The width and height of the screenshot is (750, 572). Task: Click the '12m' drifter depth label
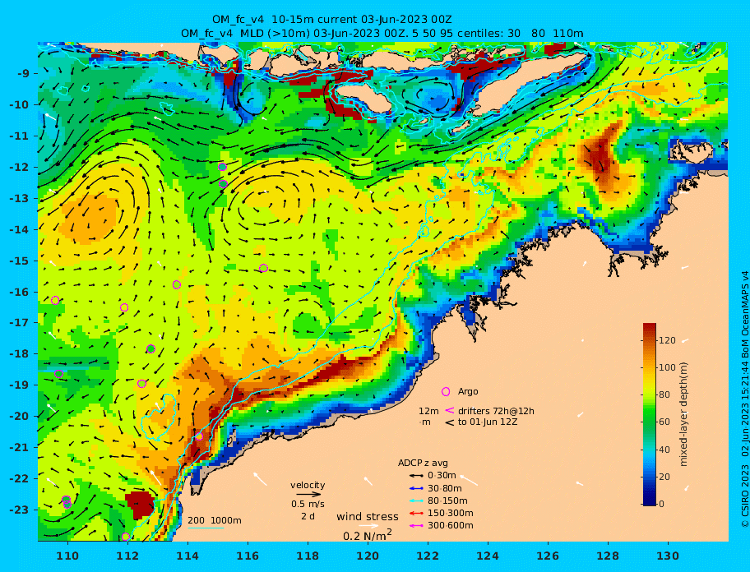pyautogui.click(x=428, y=411)
